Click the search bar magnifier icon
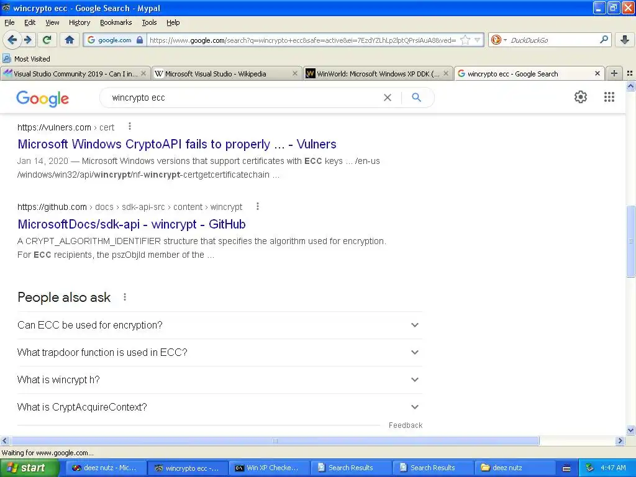 coord(604,40)
